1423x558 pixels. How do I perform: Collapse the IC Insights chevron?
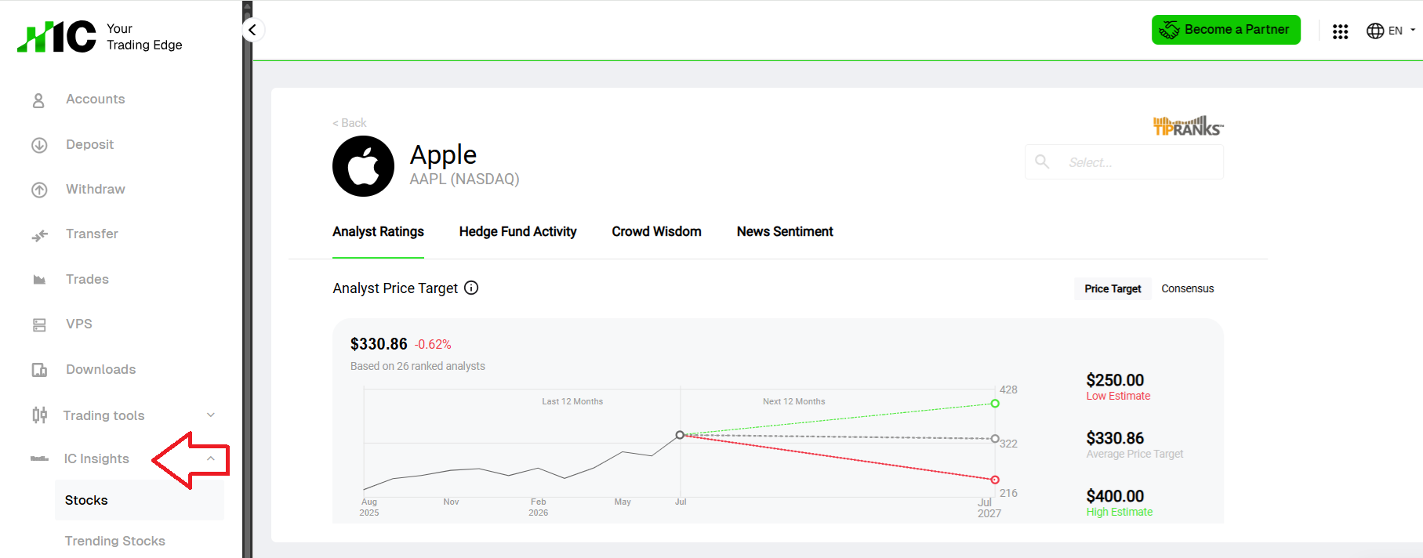pyautogui.click(x=210, y=458)
